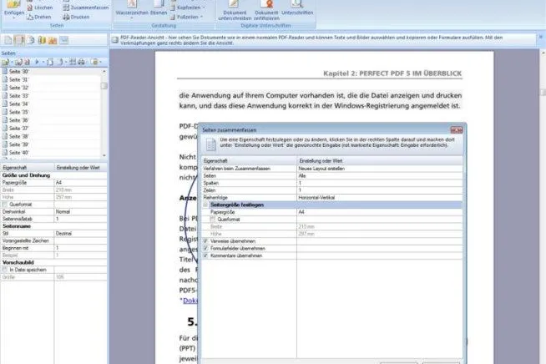Uncheck Kommentare übernehmen
This screenshot has width=546, height=364.
point(206,255)
